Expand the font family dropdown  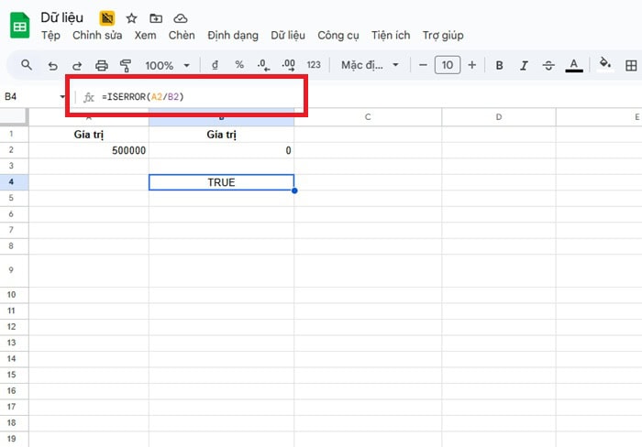point(371,65)
